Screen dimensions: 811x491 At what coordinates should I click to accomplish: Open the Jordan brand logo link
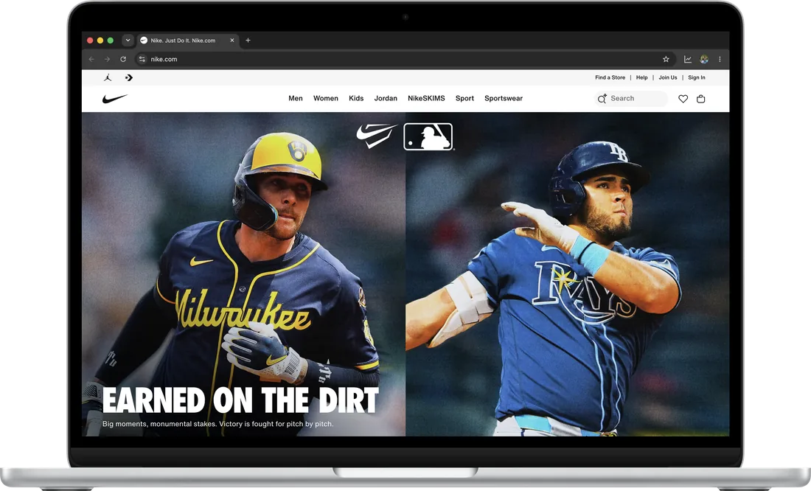108,77
